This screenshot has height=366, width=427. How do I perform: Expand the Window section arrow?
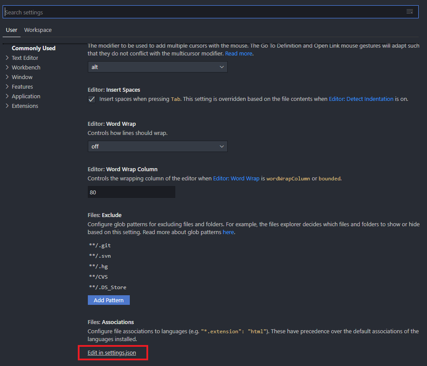[7, 77]
